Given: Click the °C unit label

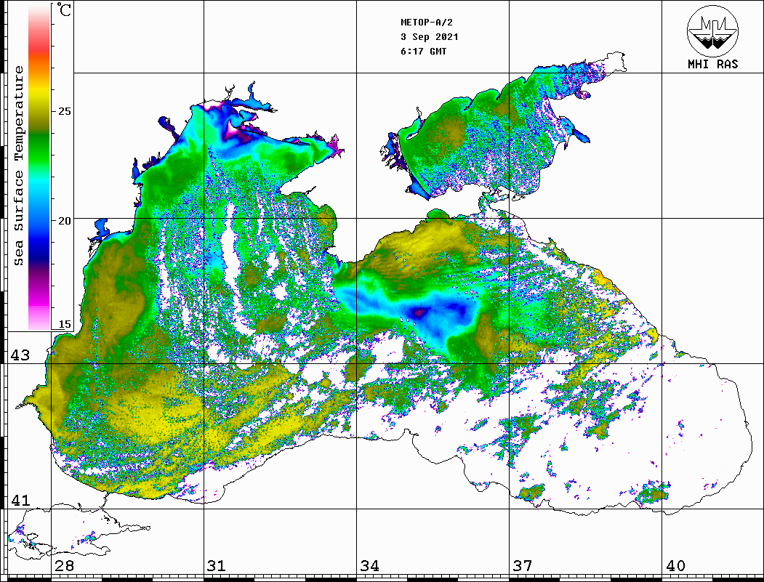Looking at the screenshot, I should pos(64,9).
